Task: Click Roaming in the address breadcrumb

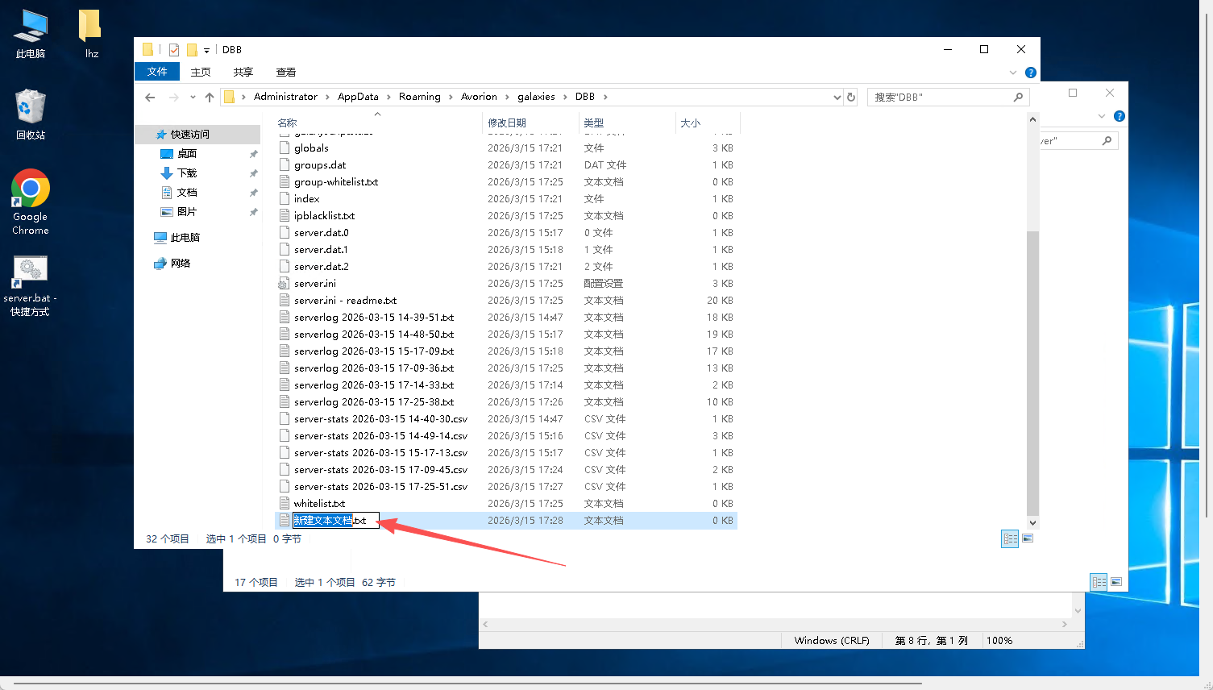Action: point(419,97)
